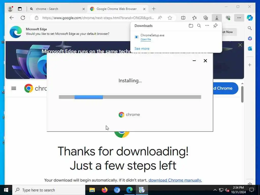The height and width of the screenshot is (195, 260).
Task: Click download Chrome manually link
Action: [x=175, y=180]
